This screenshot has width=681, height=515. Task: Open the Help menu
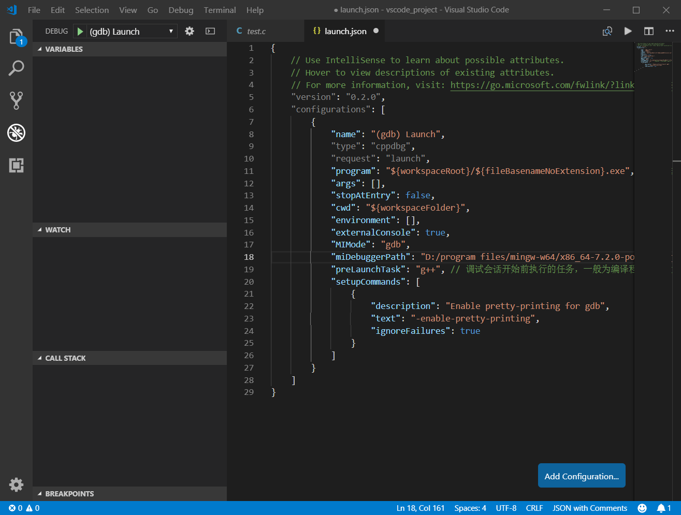point(255,10)
